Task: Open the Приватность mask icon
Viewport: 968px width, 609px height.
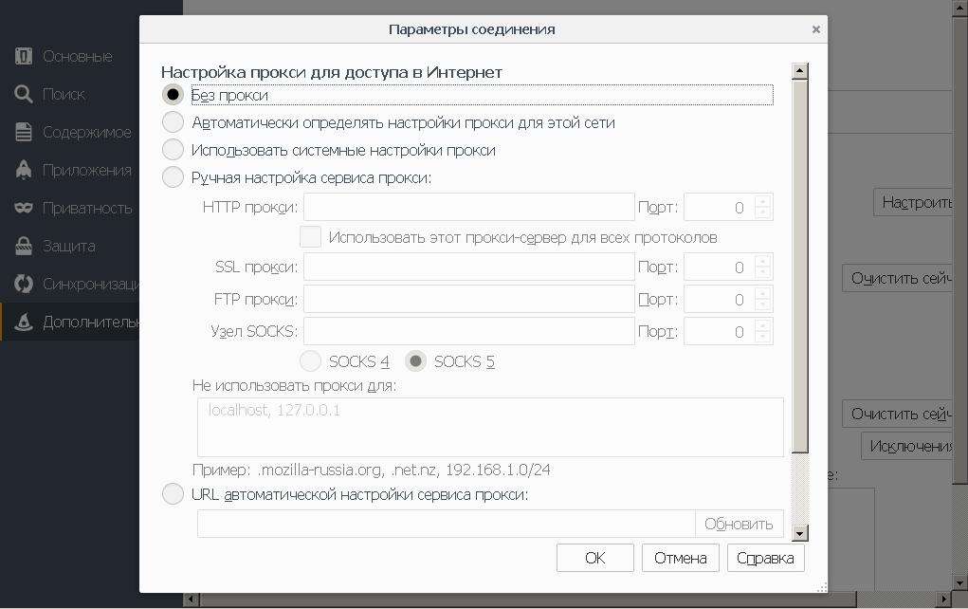Action: pyautogui.click(x=24, y=208)
